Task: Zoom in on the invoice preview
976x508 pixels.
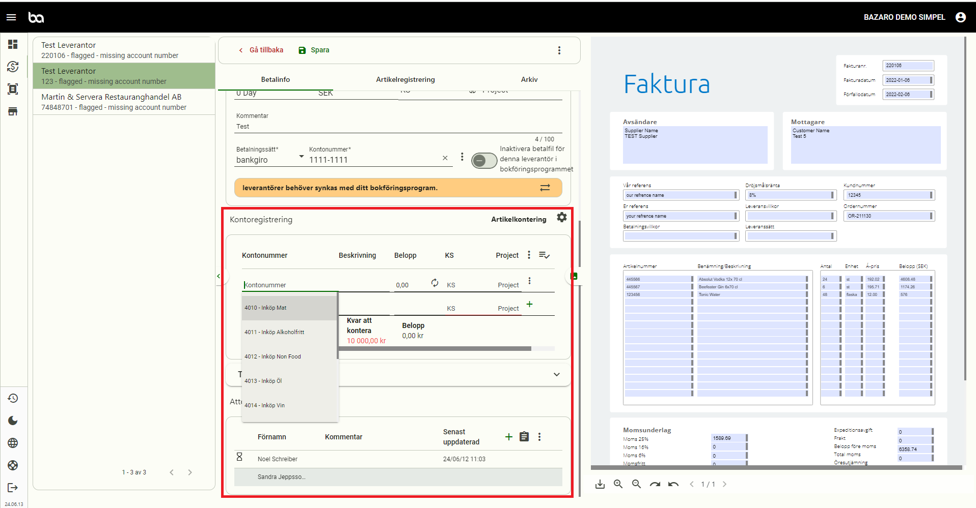Action: 618,484
